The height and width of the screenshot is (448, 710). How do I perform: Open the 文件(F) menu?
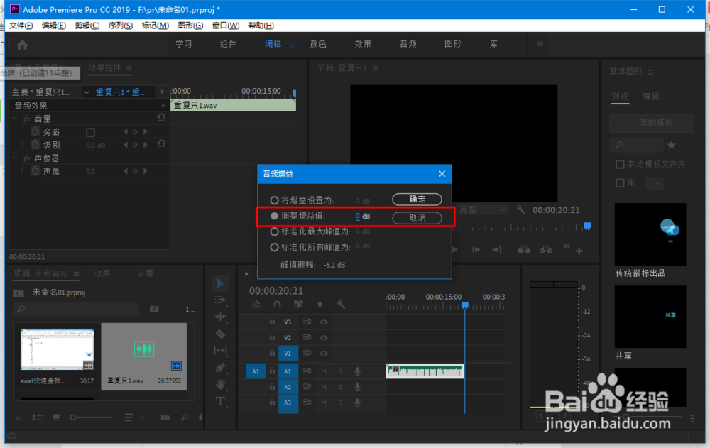click(x=21, y=26)
